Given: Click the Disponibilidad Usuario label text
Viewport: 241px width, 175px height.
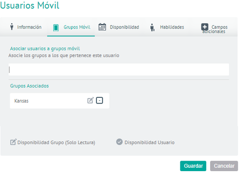Looking at the screenshot, I should tap(149, 142).
